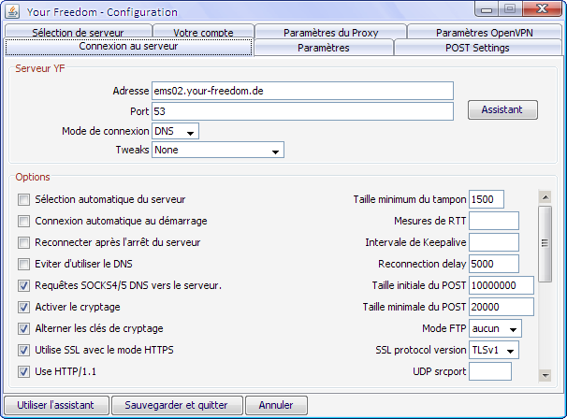
Task: Disable Activer le cryptage checkbox
Action: (24, 307)
